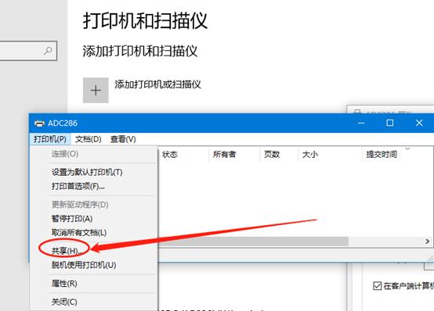Image resolution: width=434 pixels, height=311 pixels.
Task: Select 打印首选项(F)... menu entry
Action: click(x=78, y=186)
